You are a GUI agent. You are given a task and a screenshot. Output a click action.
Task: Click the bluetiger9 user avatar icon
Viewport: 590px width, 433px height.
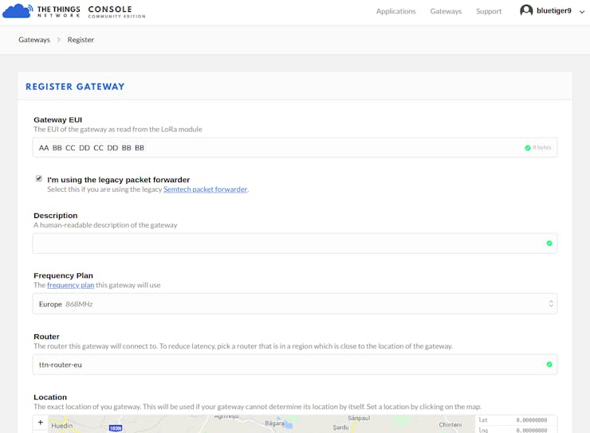tap(526, 10)
